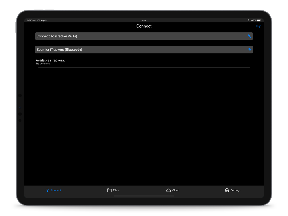288x216 pixels.
Task: Click the gear icon in tab bar
Action: [x=227, y=190]
